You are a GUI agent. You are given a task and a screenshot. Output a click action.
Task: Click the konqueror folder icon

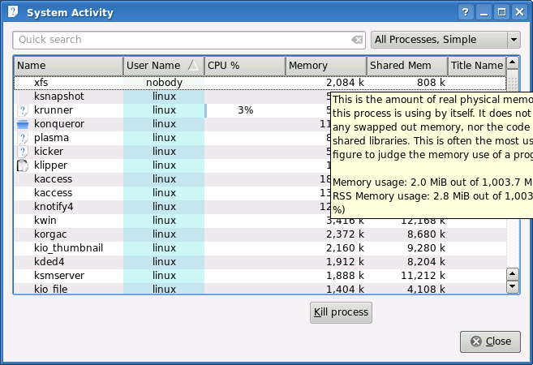(23, 124)
